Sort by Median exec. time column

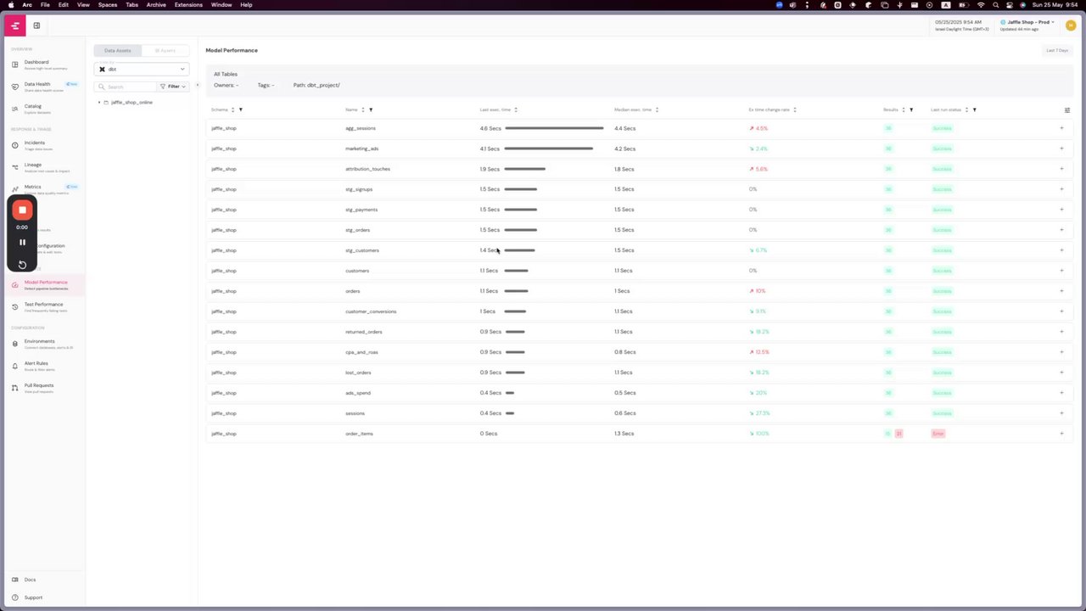pyautogui.click(x=657, y=109)
